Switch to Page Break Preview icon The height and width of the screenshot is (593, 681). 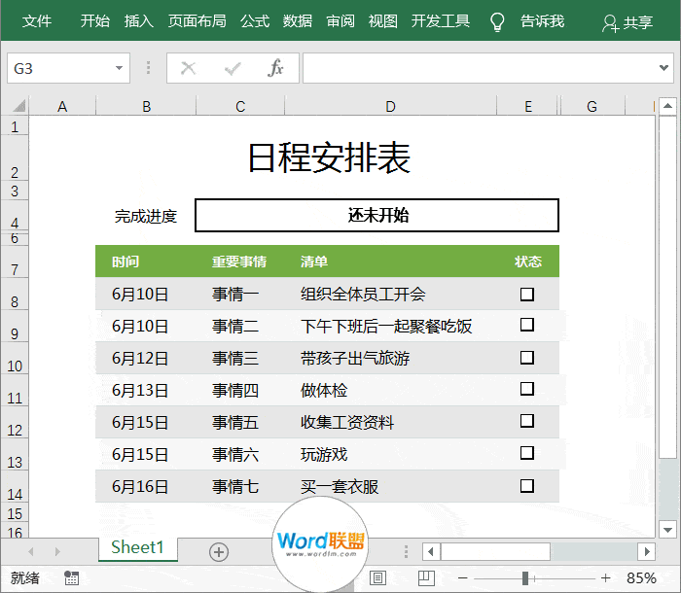coord(426,577)
